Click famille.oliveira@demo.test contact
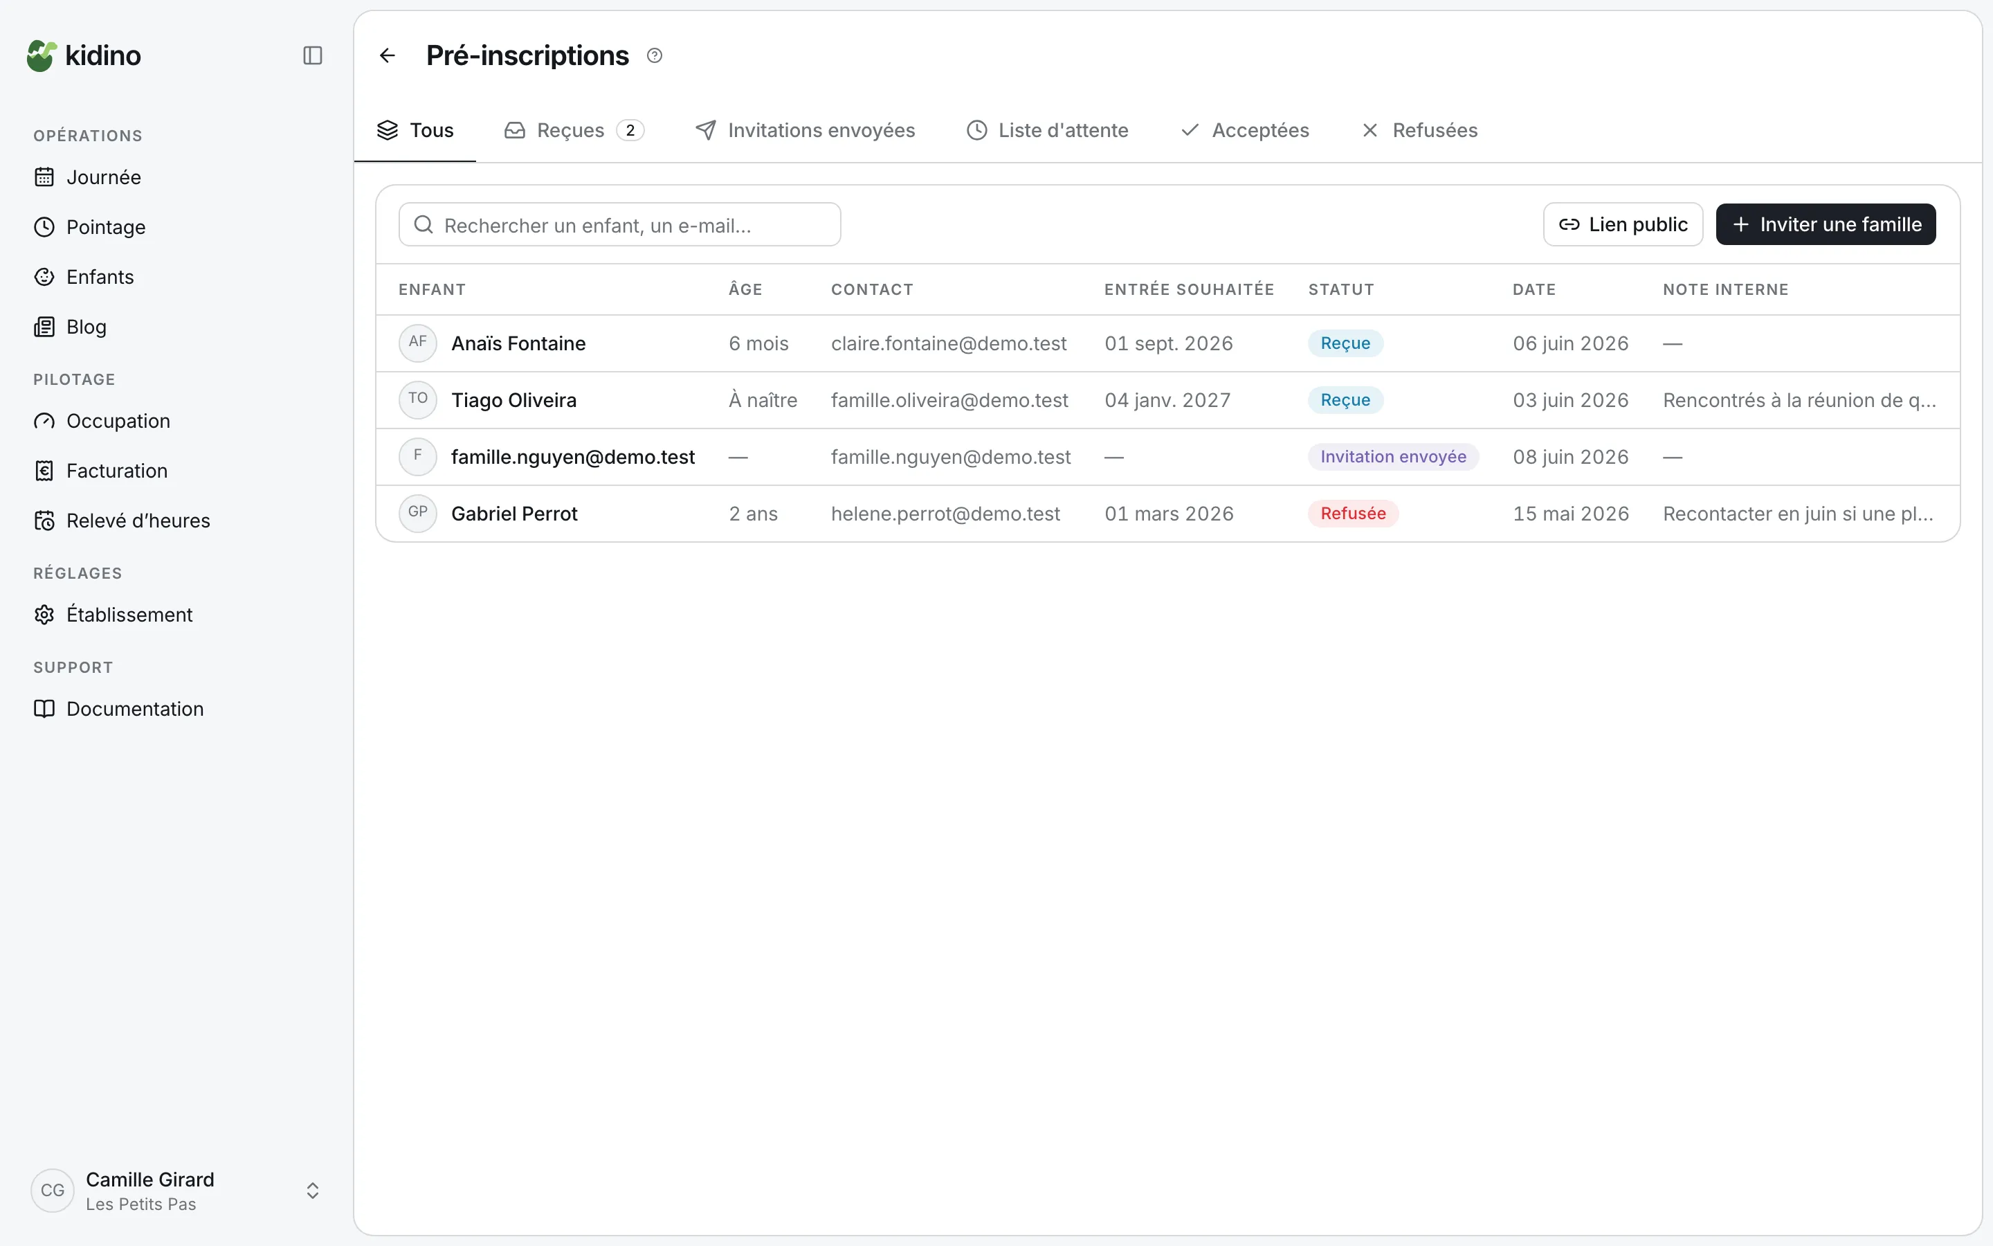The width and height of the screenshot is (1993, 1246). coord(949,401)
